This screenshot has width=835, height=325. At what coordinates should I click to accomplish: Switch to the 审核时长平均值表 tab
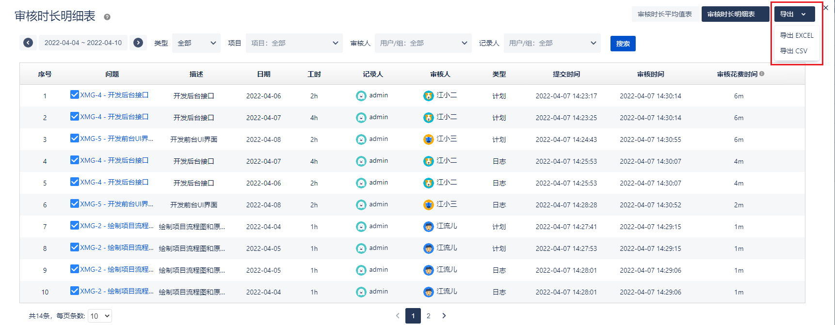click(x=664, y=14)
